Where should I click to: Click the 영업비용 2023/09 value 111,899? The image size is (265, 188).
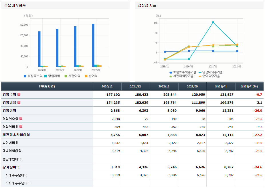(198, 103)
